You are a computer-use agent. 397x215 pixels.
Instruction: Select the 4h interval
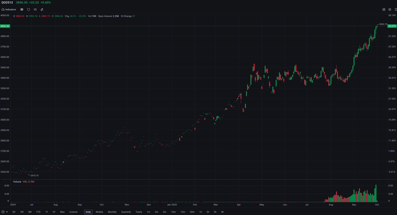(222, 212)
